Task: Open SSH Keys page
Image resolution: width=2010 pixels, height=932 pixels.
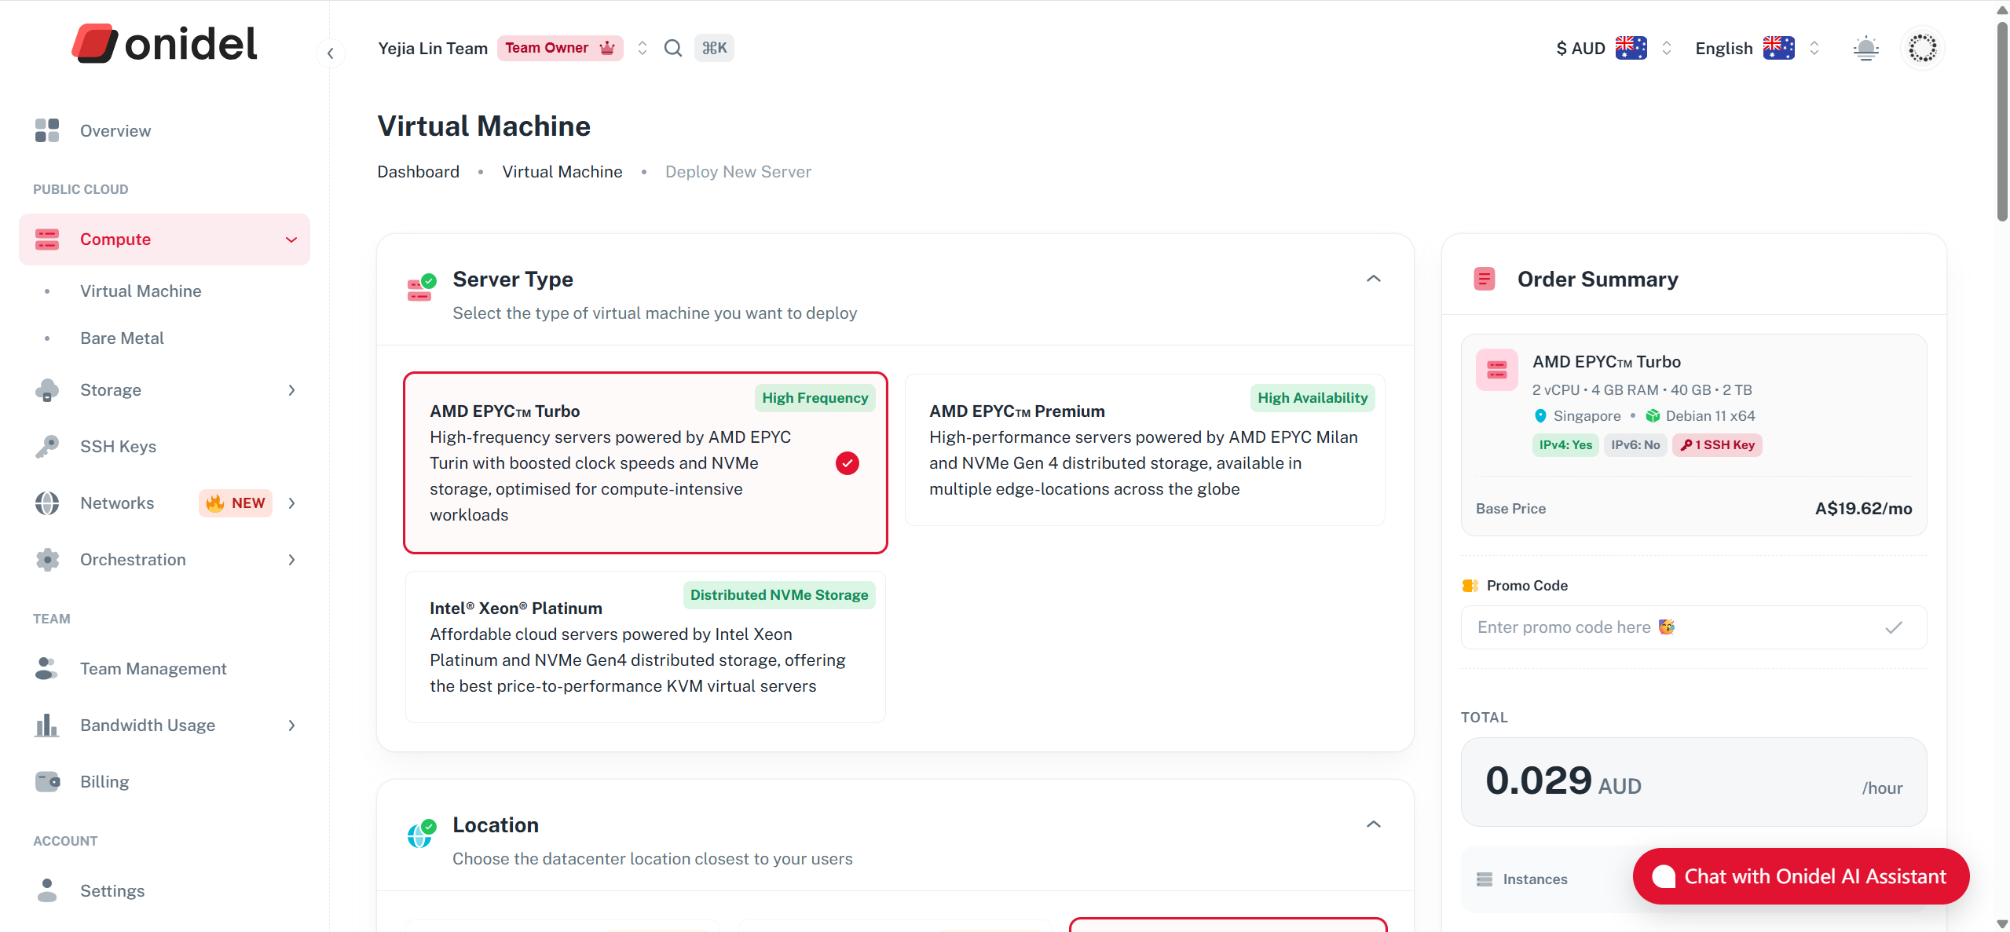Action: (118, 447)
